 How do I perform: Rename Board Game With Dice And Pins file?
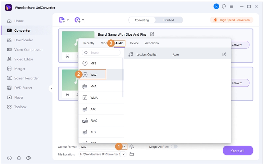(152, 34)
